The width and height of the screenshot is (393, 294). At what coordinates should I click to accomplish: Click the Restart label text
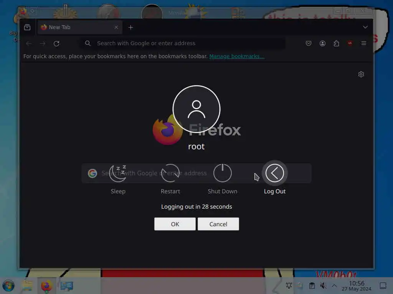click(170, 191)
